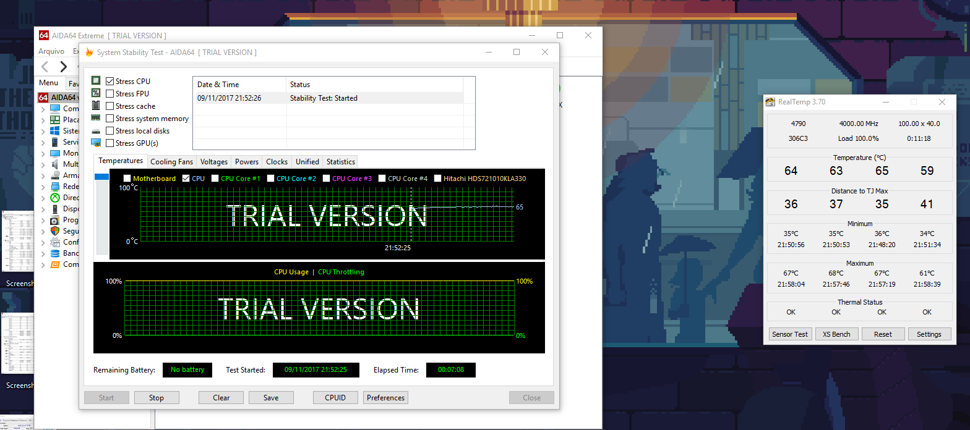Check the Hitachi HDS721010KLA330 graph checkbox
The width and height of the screenshot is (970, 430).
click(x=437, y=178)
